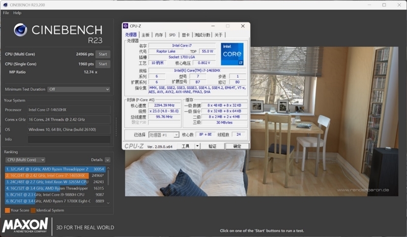
Task: Minimize the CPU-Z window
Action: pos(213,26)
